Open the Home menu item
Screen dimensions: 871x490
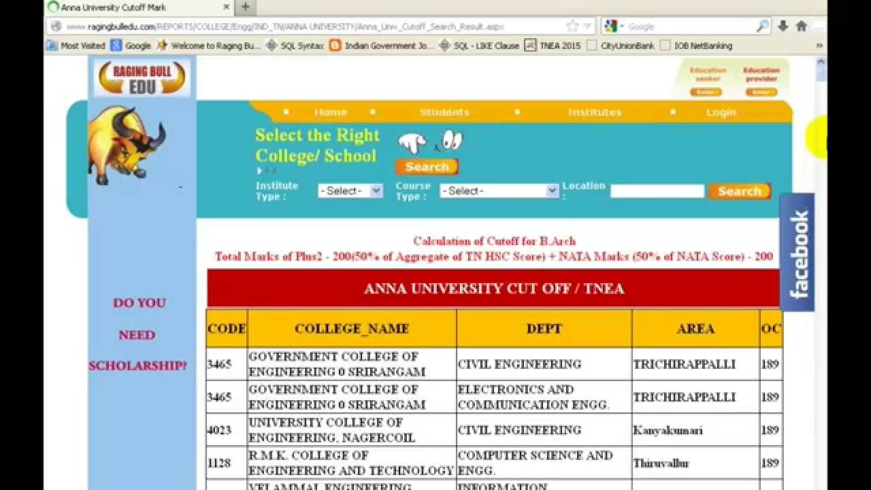331,112
